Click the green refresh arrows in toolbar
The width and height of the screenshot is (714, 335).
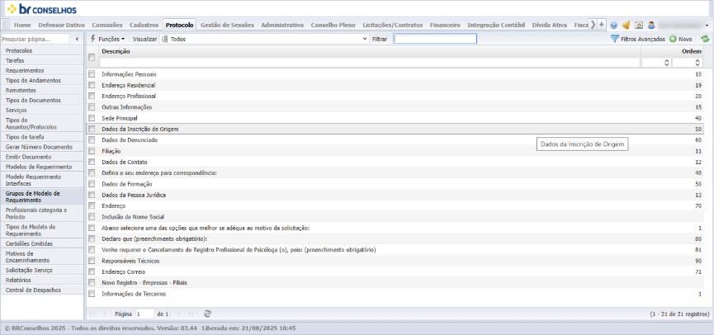click(x=706, y=39)
